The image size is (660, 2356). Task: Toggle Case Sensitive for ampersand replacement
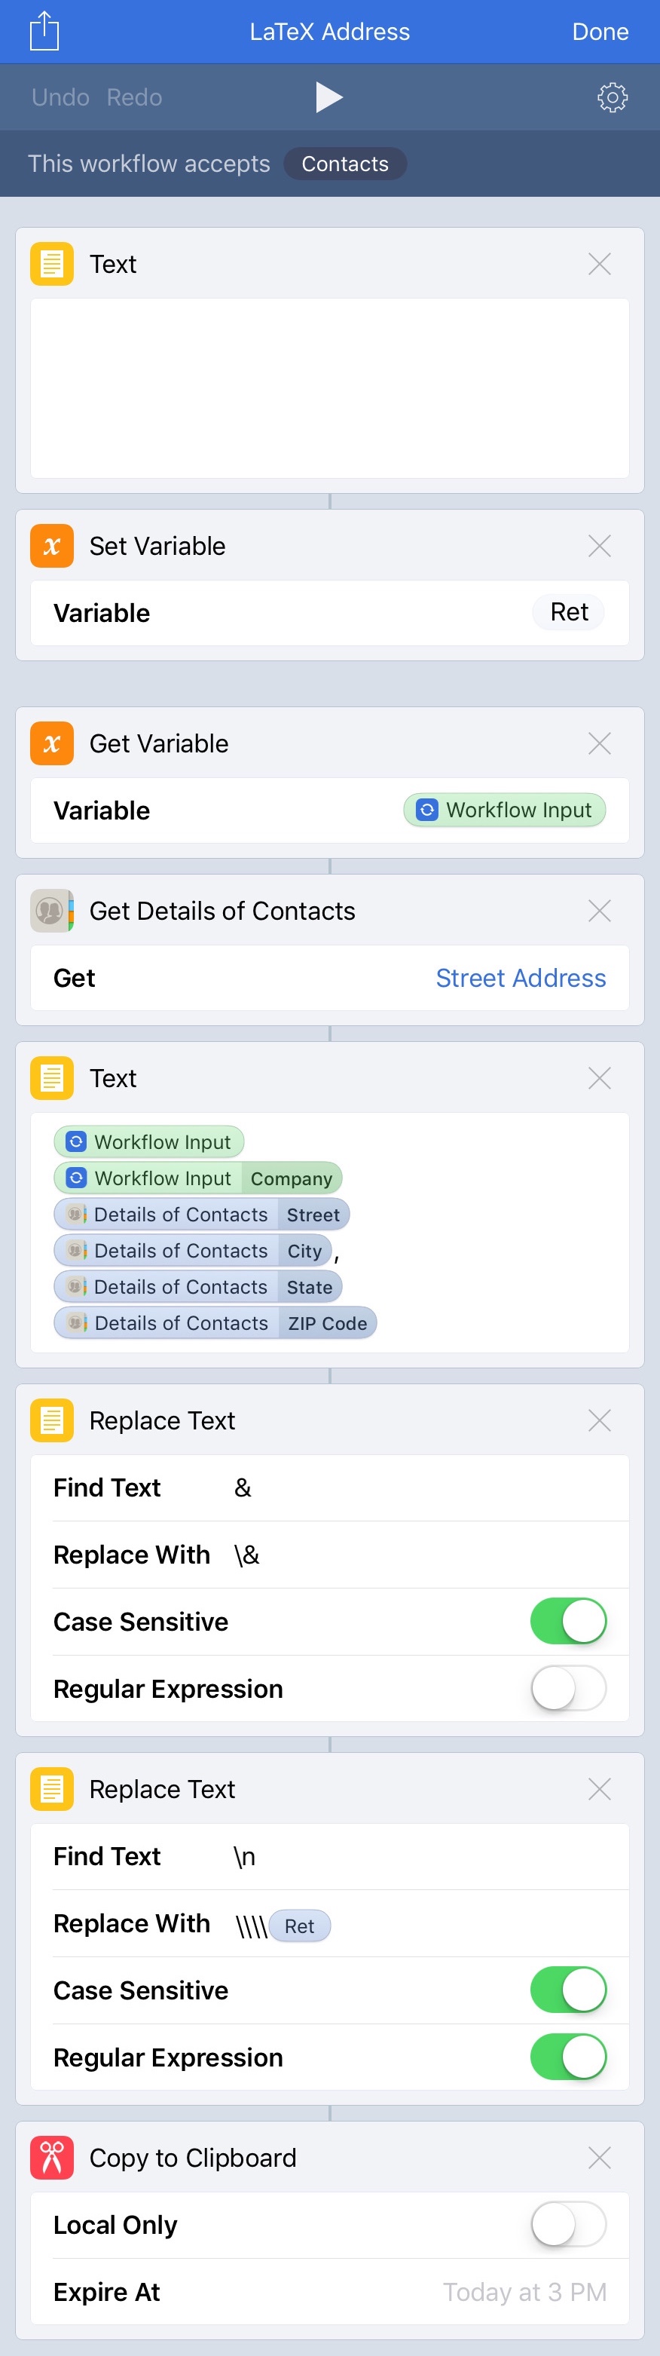[569, 1622]
